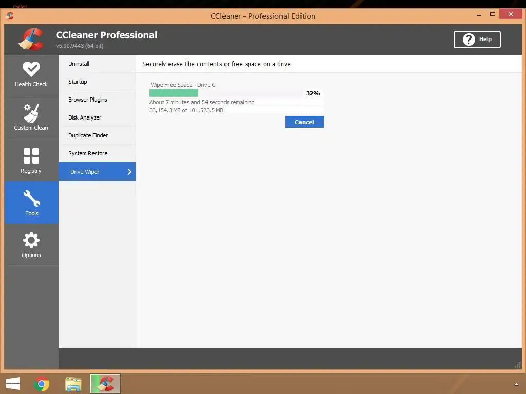Launch Chrome from the taskbar
The width and height of the screenshot is (526, 394).
pos(42,384)
